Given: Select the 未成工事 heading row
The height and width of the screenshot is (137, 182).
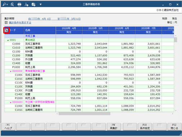Looking at the screenshot, I should pyautogui.click(x=89, y=36).
